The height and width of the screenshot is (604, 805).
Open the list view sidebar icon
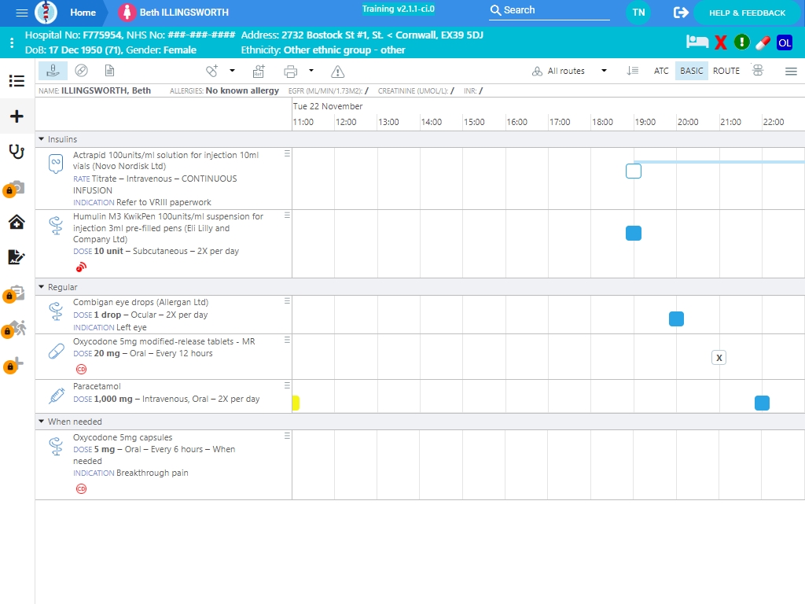(x=17, y=81)
